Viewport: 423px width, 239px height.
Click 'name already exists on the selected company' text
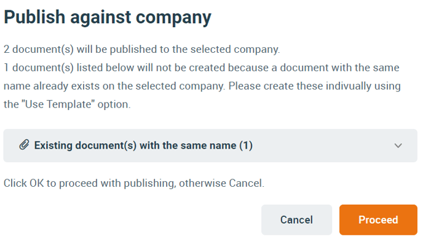114,86
